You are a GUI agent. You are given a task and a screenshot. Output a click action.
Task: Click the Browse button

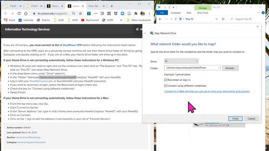[x=230, y=68]
